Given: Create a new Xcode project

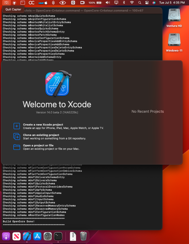Looking at the screenshot, I should (x=59, y=126).
